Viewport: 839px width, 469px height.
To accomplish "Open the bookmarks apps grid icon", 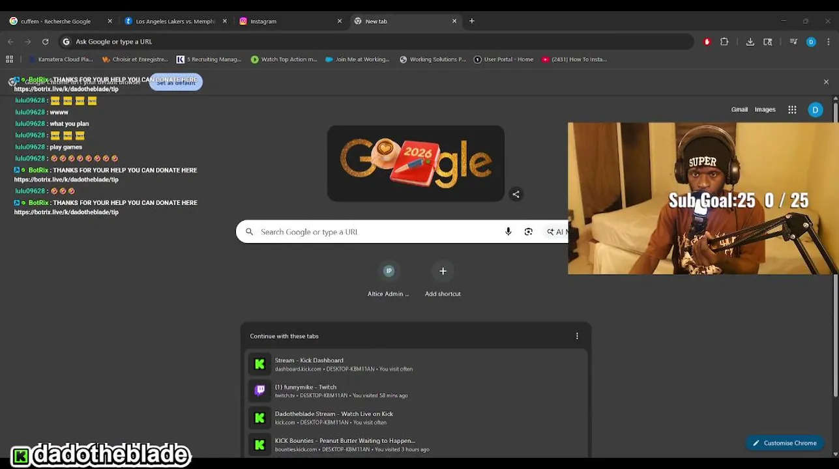I will 10,59.
